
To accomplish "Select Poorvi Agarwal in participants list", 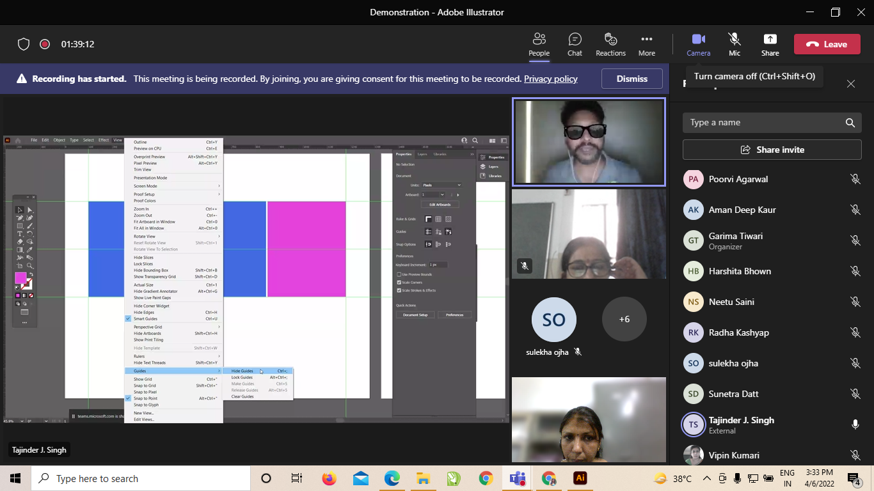I will tap(738, 179).
